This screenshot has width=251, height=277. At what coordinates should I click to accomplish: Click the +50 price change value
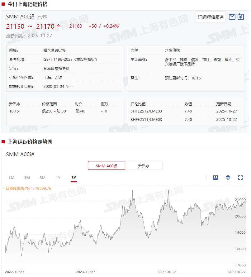coord(92,26)
